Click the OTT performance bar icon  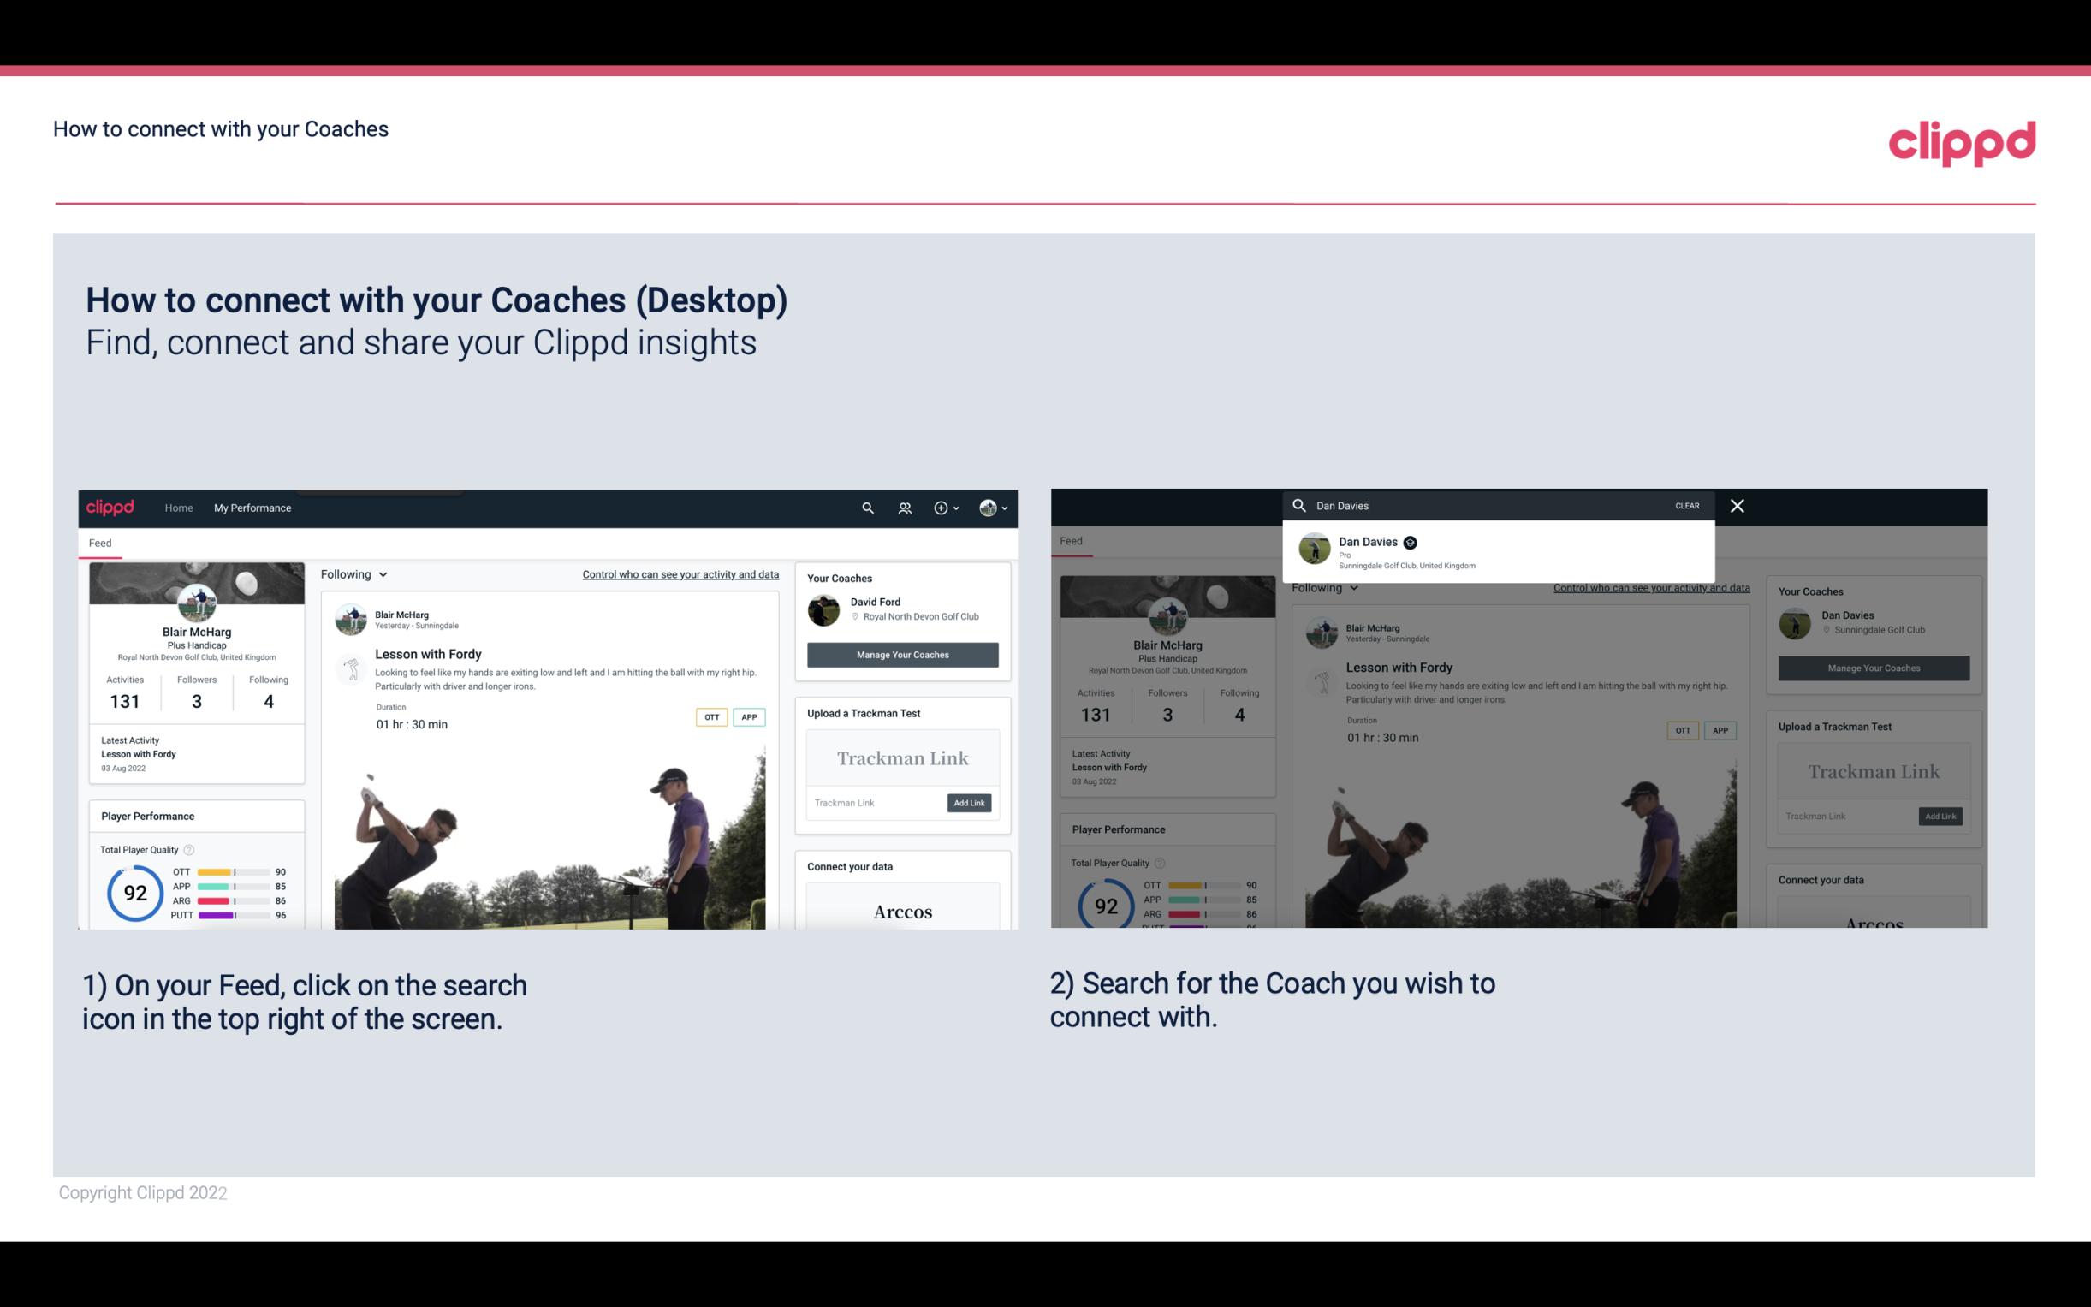[x=232, y=873]
